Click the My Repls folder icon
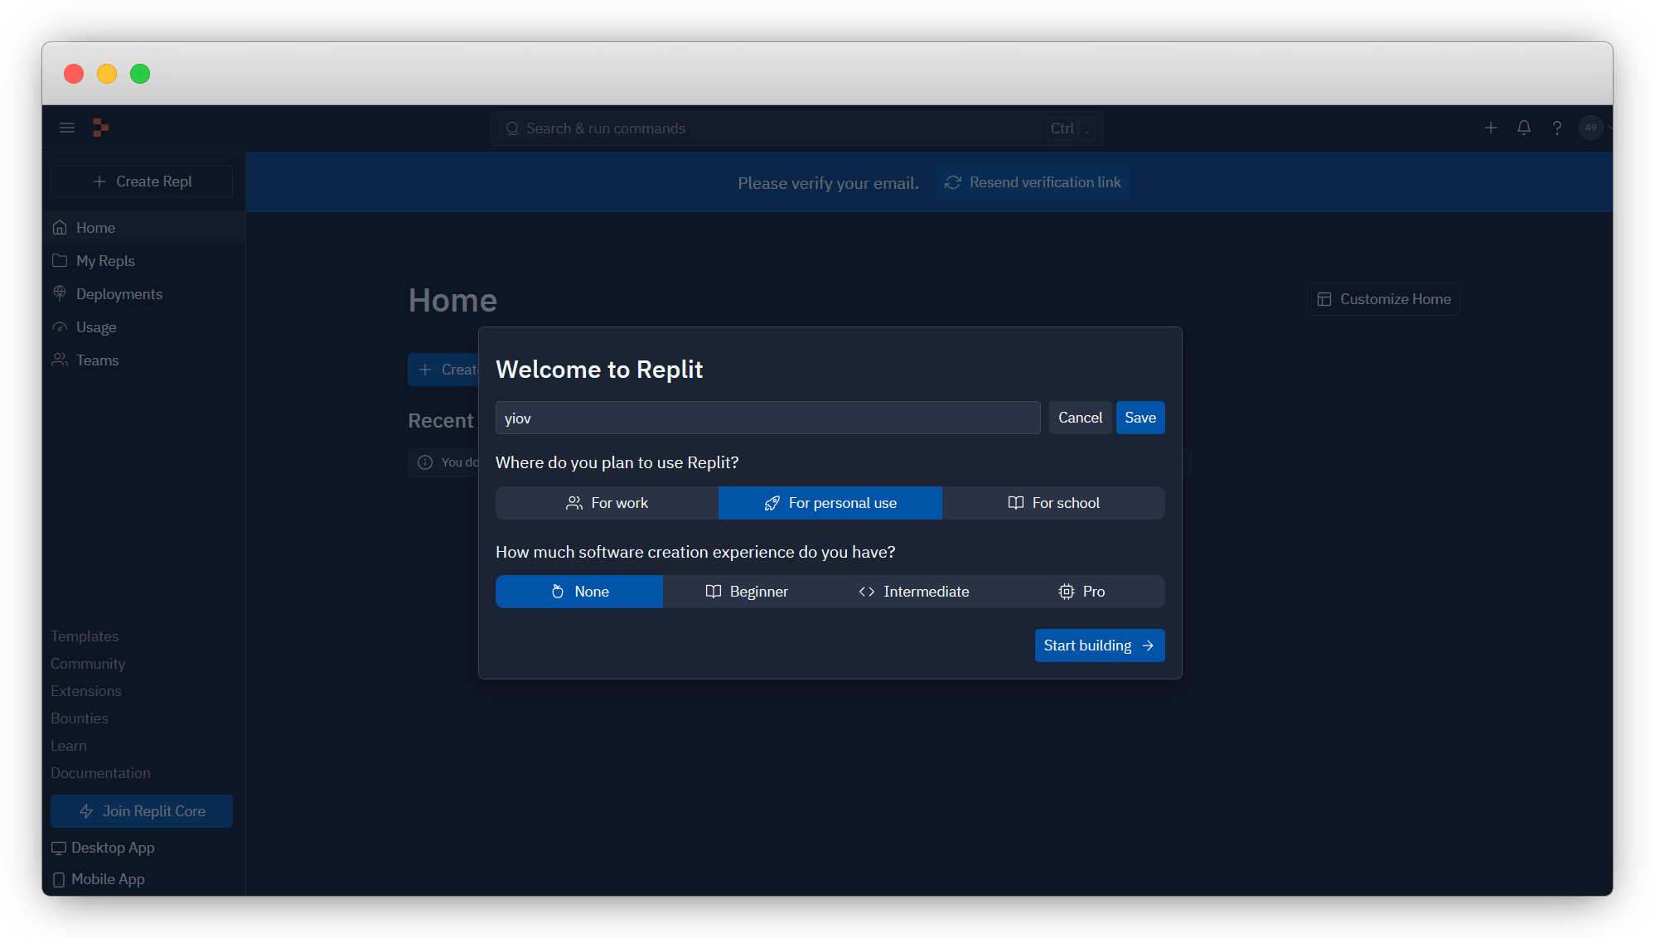The height and width of the screenshot is (938, 1655). click(60, 260)
